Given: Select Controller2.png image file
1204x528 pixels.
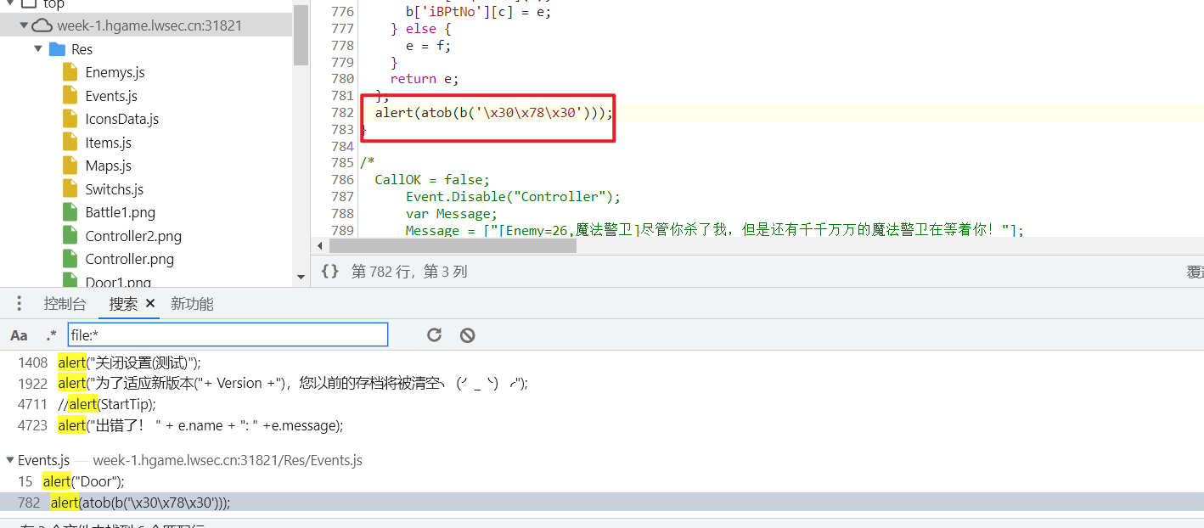Looking at the screenshot, I should pos(133,236).
